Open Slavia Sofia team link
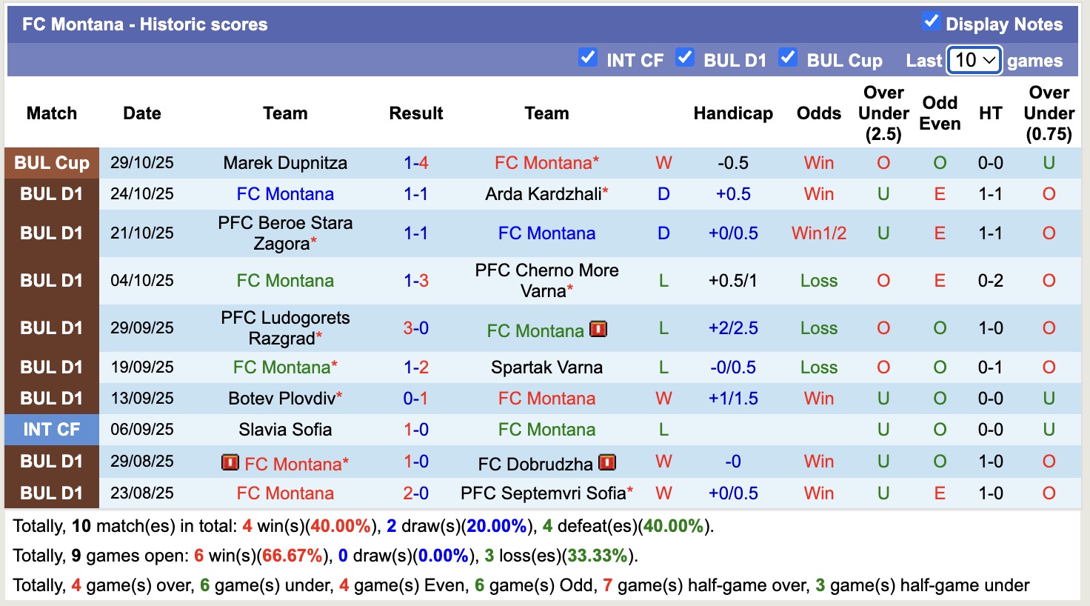 coord(285,430)
